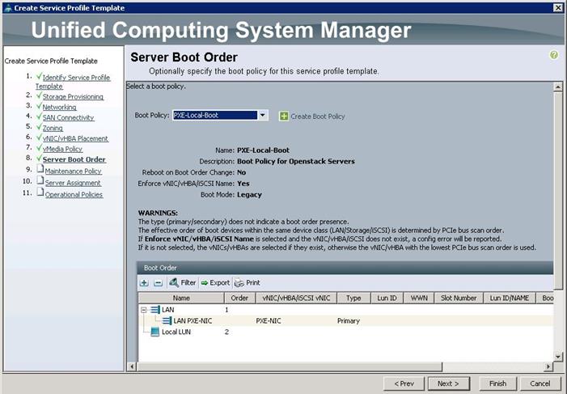Go to vNIC/vHBA Placement step
The height and width of the screenshot is (394, 567).
pos(75,138)
